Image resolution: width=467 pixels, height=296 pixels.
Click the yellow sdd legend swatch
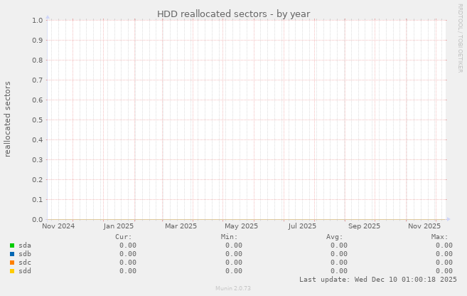point(12,271)
